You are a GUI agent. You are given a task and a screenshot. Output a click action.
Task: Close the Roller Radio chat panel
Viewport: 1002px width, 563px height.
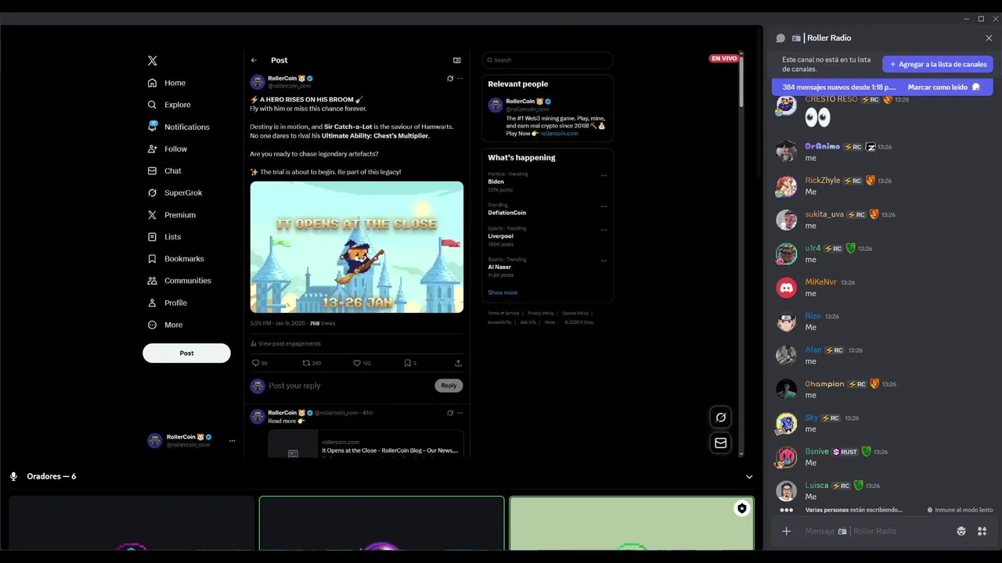pos(989,38)
